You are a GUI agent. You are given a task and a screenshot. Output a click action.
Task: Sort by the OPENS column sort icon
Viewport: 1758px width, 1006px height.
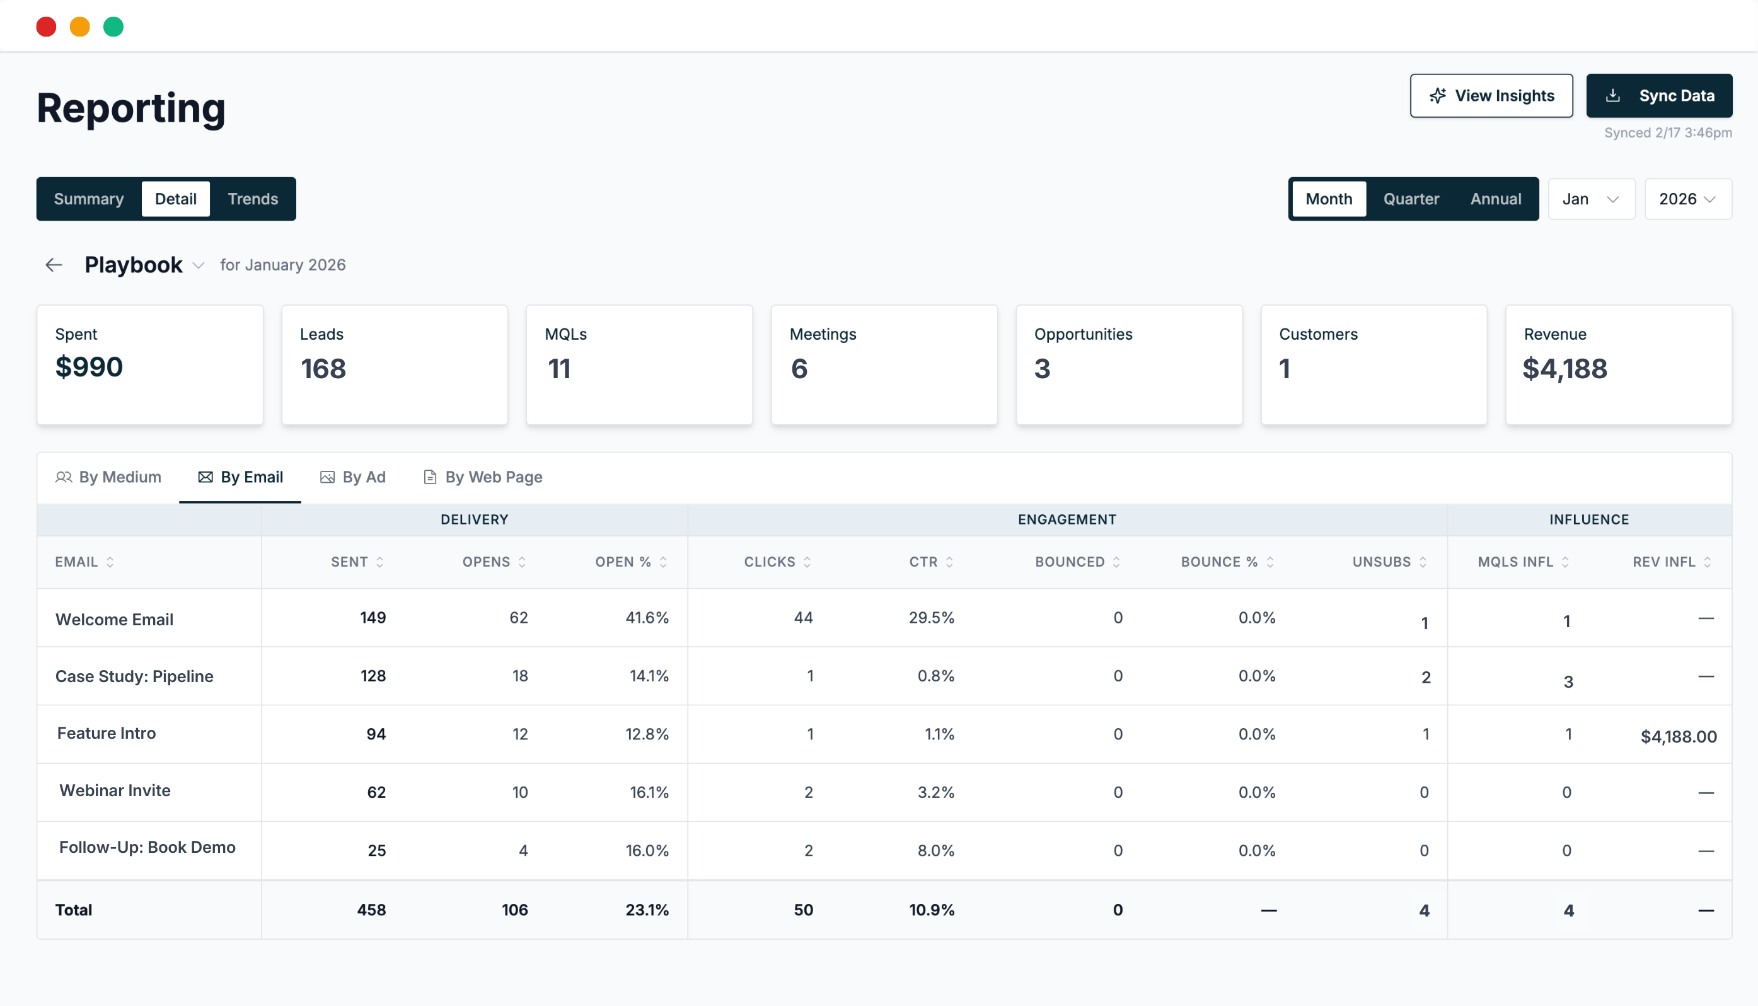522,562
